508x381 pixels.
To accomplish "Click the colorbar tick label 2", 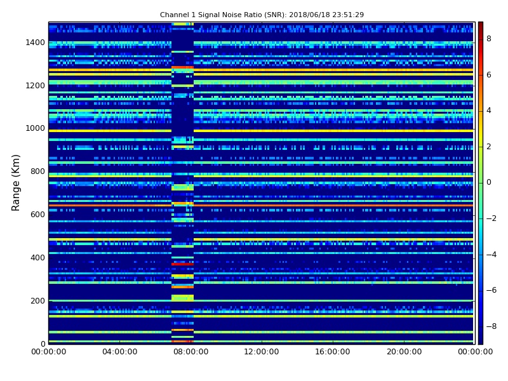I will [489, 147].
